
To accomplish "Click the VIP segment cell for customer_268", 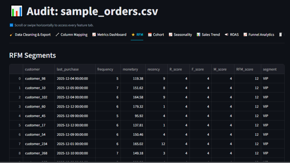I will [272, 153].
